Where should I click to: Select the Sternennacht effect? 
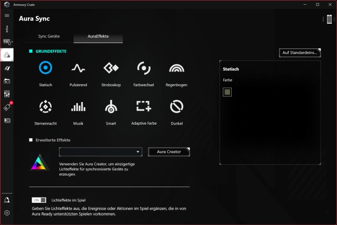pos(45,107)
